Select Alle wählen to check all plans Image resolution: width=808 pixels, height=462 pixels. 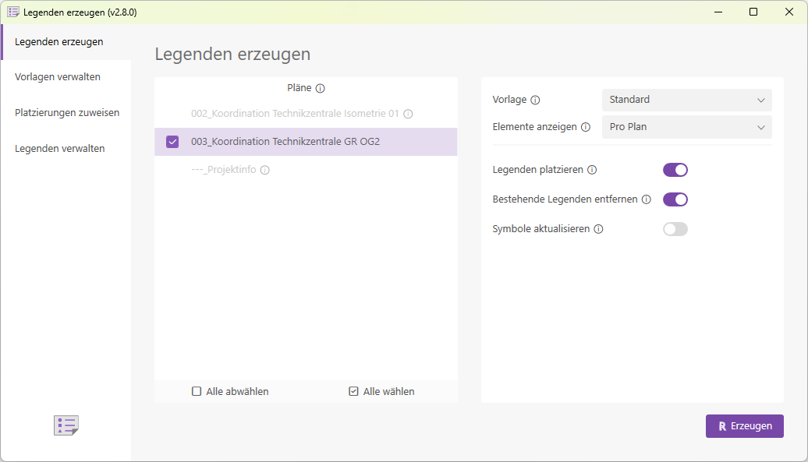pyautogui.click(x=381, y=391)
